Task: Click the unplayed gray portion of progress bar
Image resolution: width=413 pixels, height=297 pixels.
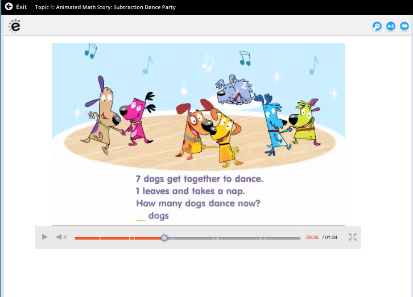Action: tap(234, 238)
